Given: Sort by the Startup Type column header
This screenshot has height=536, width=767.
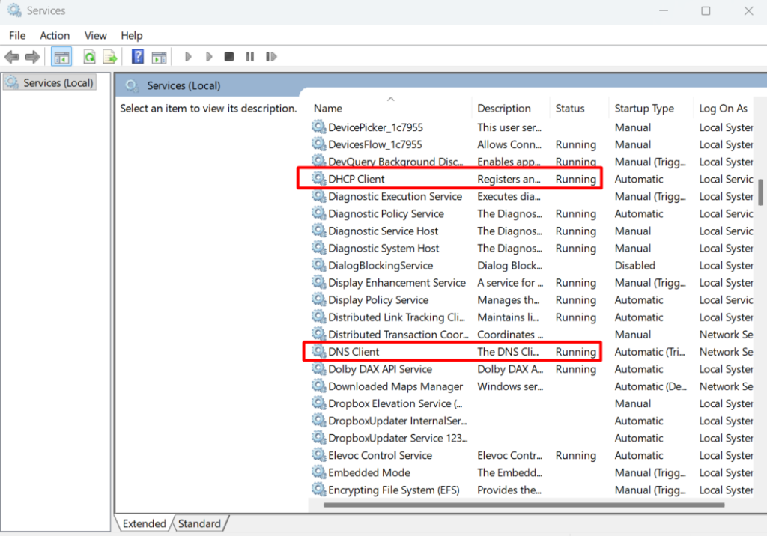Looking at the screenshot, I should 644,109.
